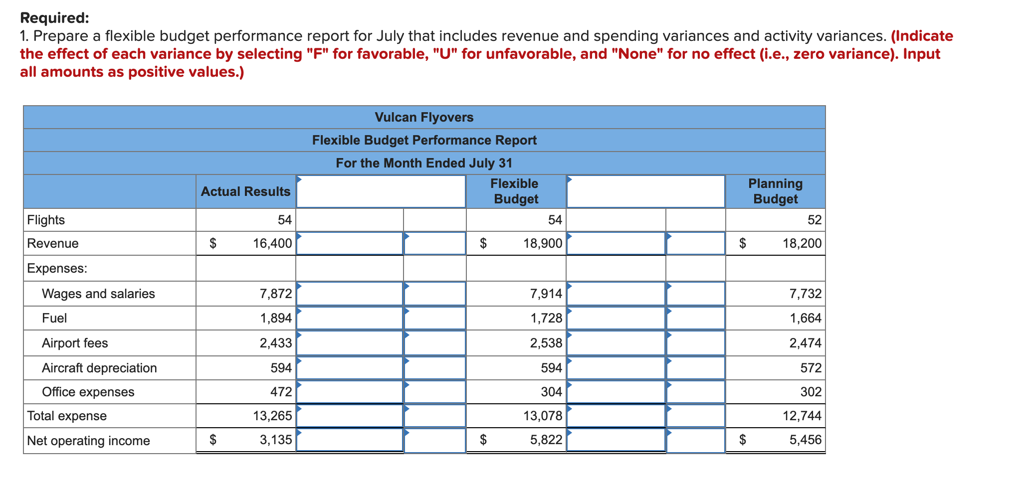Viewport: 1025px width, 494px height.
Task: Open Aircraft depreciation activity variance effect dropdown
Action: (x=696, y=368)
